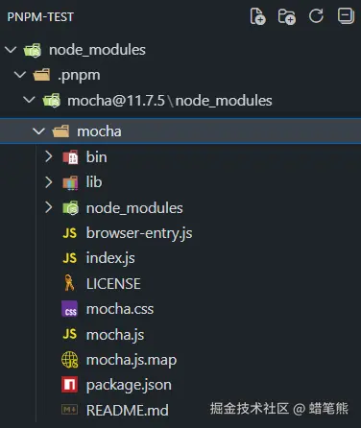The height and width of the screenshot is (428, 361).
Task: Collapse the selected mocha folder chevron
Action: pos(38,131)
